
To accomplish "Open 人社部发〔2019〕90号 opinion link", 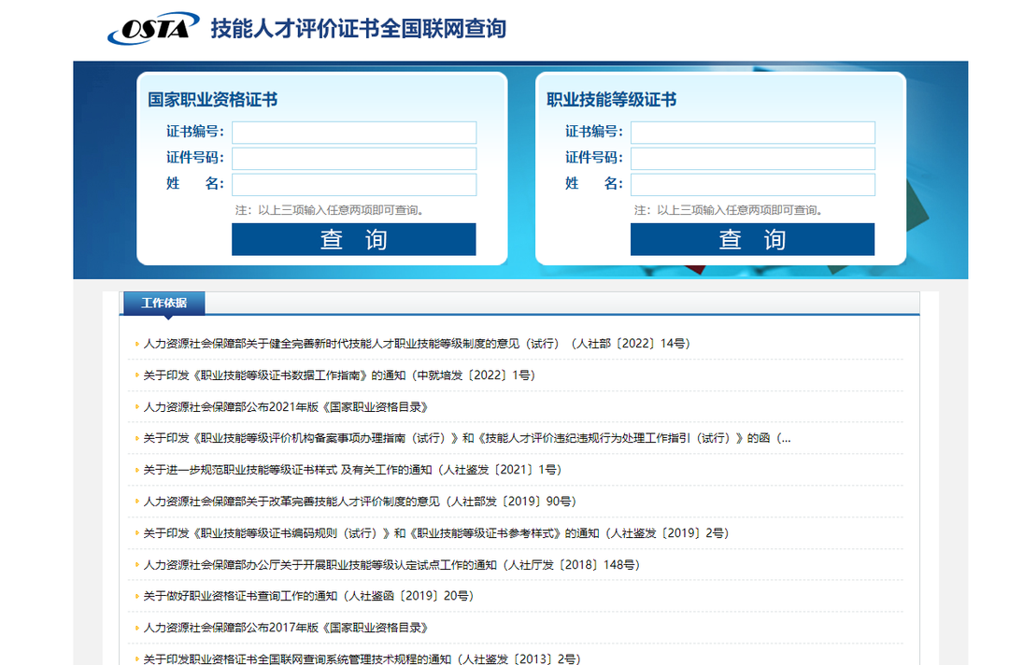I will (360, 501).
